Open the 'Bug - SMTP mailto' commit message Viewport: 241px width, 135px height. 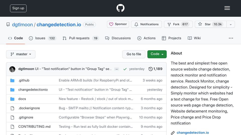point(96,108)
